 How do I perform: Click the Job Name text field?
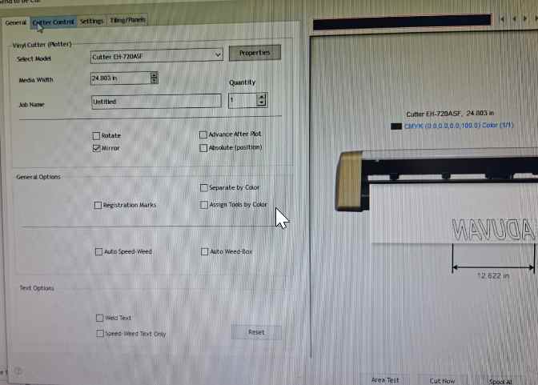pos(156,102)
